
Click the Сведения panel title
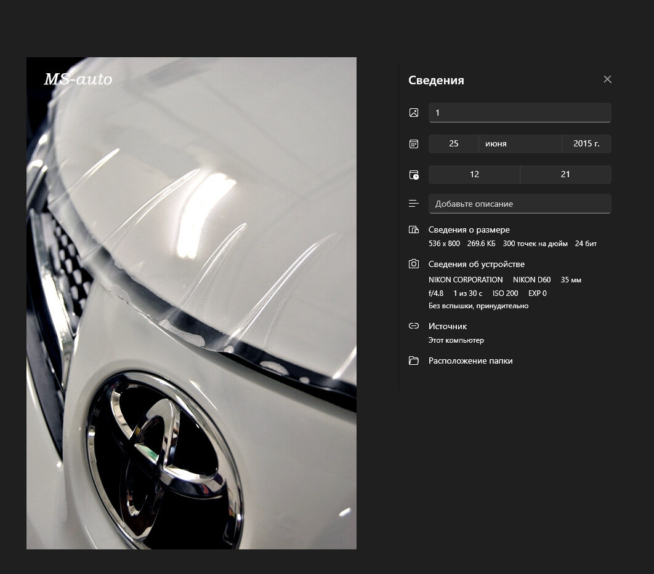tap(436, 80)
